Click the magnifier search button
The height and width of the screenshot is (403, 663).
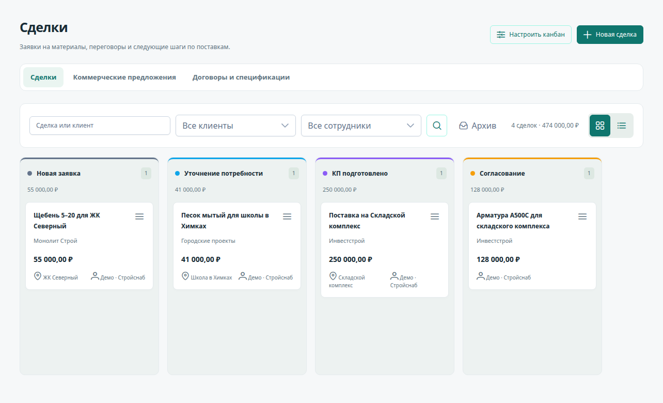click(437, 126)
